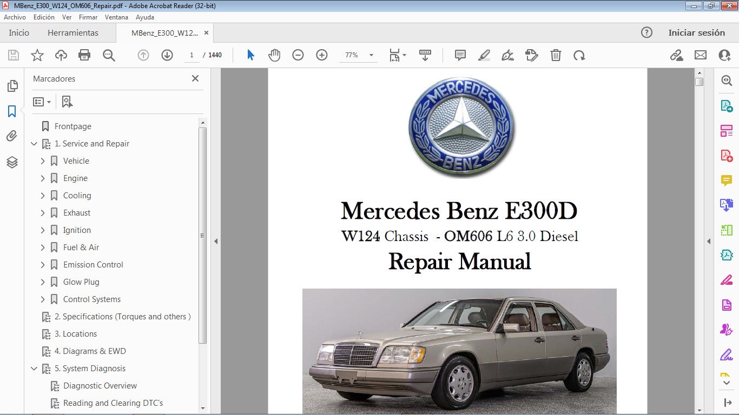Switch to the Inicio tab
The width and height of the screenshot is (739, 415).
[x=19, y=32]
